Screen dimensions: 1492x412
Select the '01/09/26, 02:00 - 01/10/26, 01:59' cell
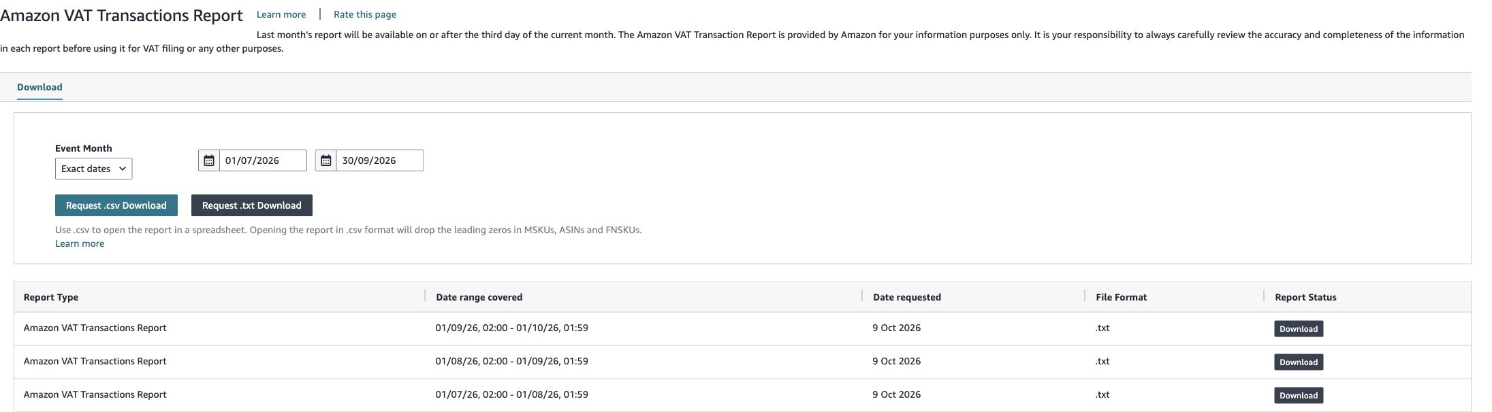click(512, 328)
